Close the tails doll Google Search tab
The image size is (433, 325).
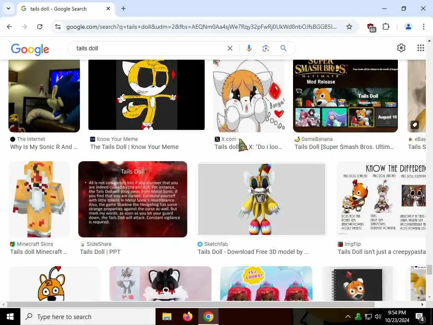coord(108,8)
